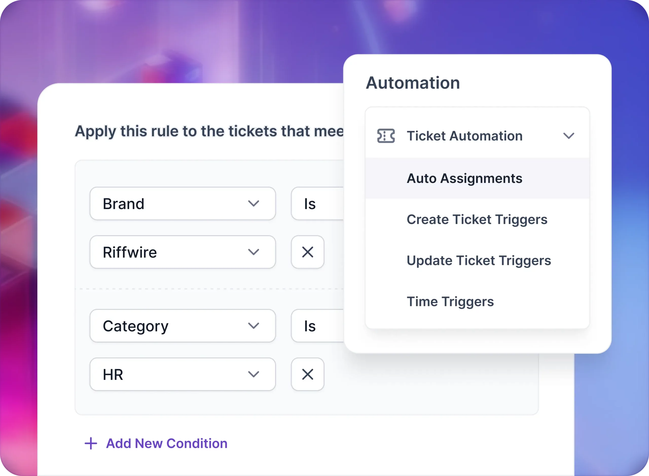649x476 pixels.
Task: Open the Brand condition selector
Action: point(183,204)
